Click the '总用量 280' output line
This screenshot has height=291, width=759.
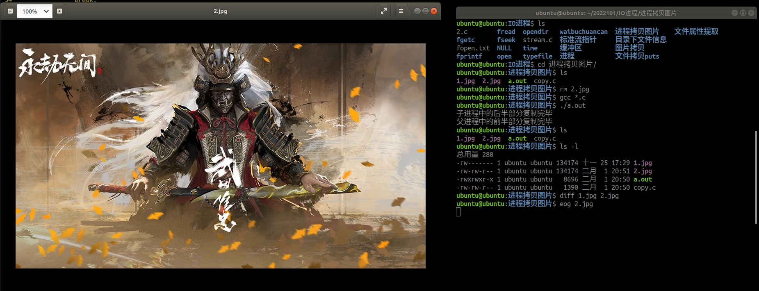pos(475,155)
